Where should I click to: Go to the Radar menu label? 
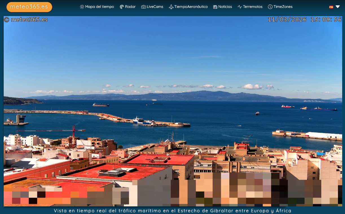pos(130,7)
